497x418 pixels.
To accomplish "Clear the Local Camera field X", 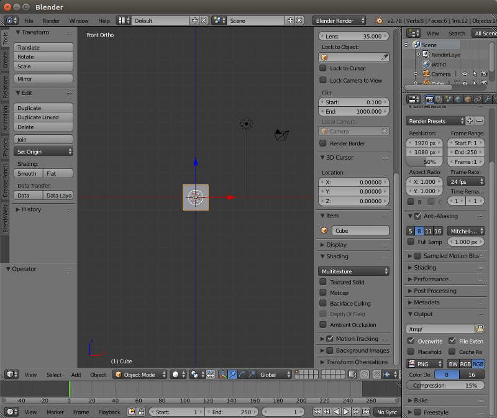I will point(385,131).
